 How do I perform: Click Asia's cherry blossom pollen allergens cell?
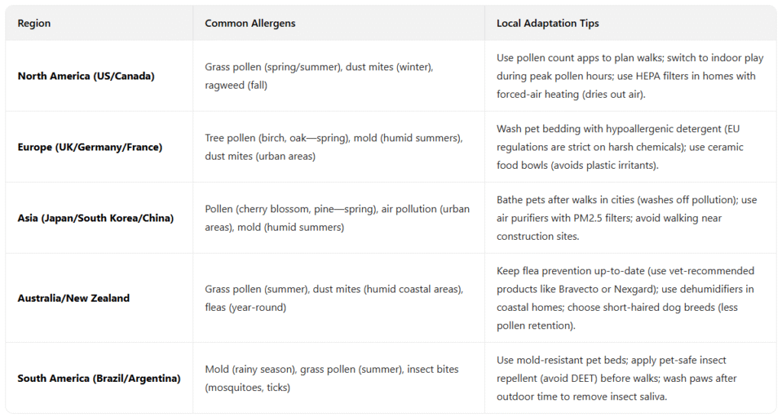[337, 218]
